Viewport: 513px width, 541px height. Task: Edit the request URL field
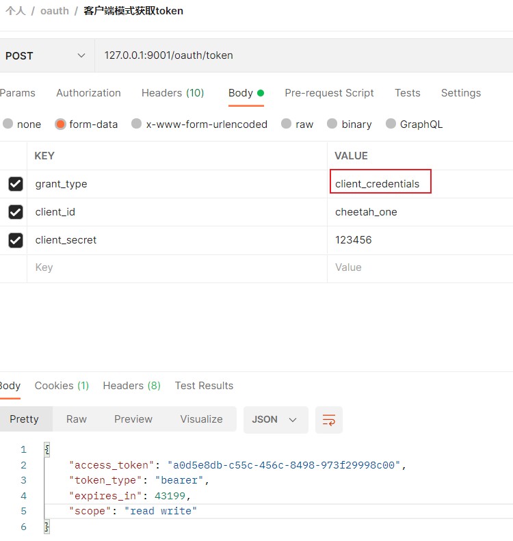(304, 55)
